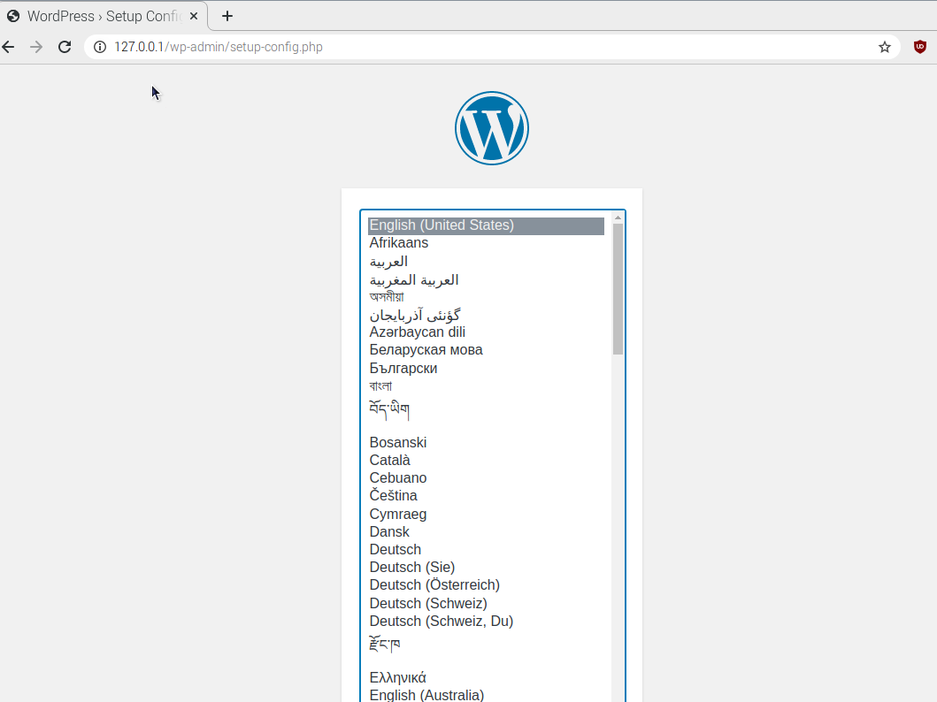Select Deutsch (Sie) option
This screenshot has height=702, width=937.
pos(487,567)
